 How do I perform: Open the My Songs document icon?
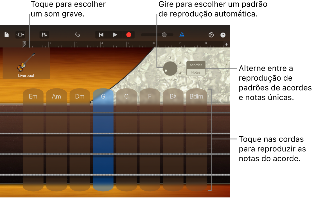(7, 35)
